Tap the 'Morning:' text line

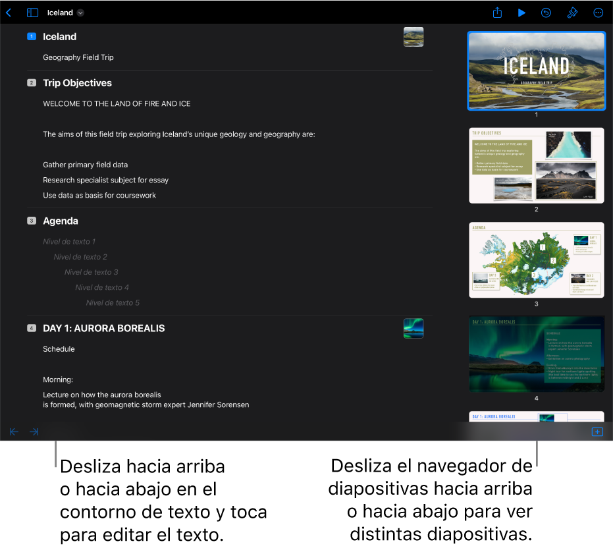click(58, 379)
